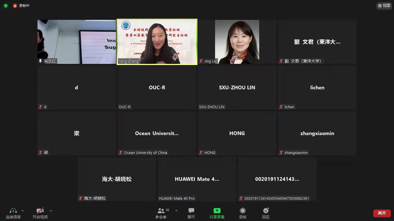This screenshot has width=394, height=221.
Task: Expand the arrow next to 参会者
Action: (176, 211)
